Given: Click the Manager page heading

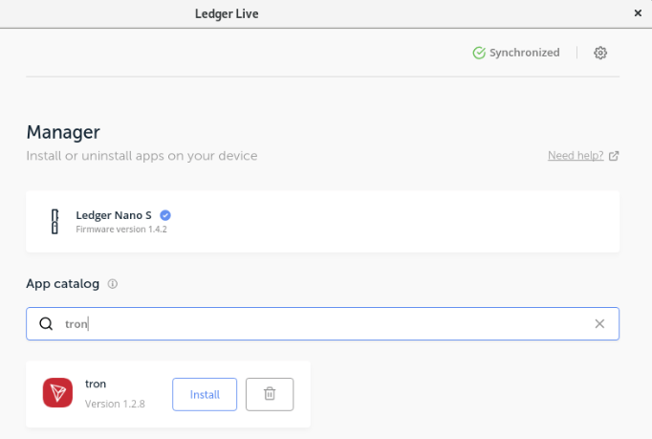Looking at the screenshot, I should tap(63, 132).
